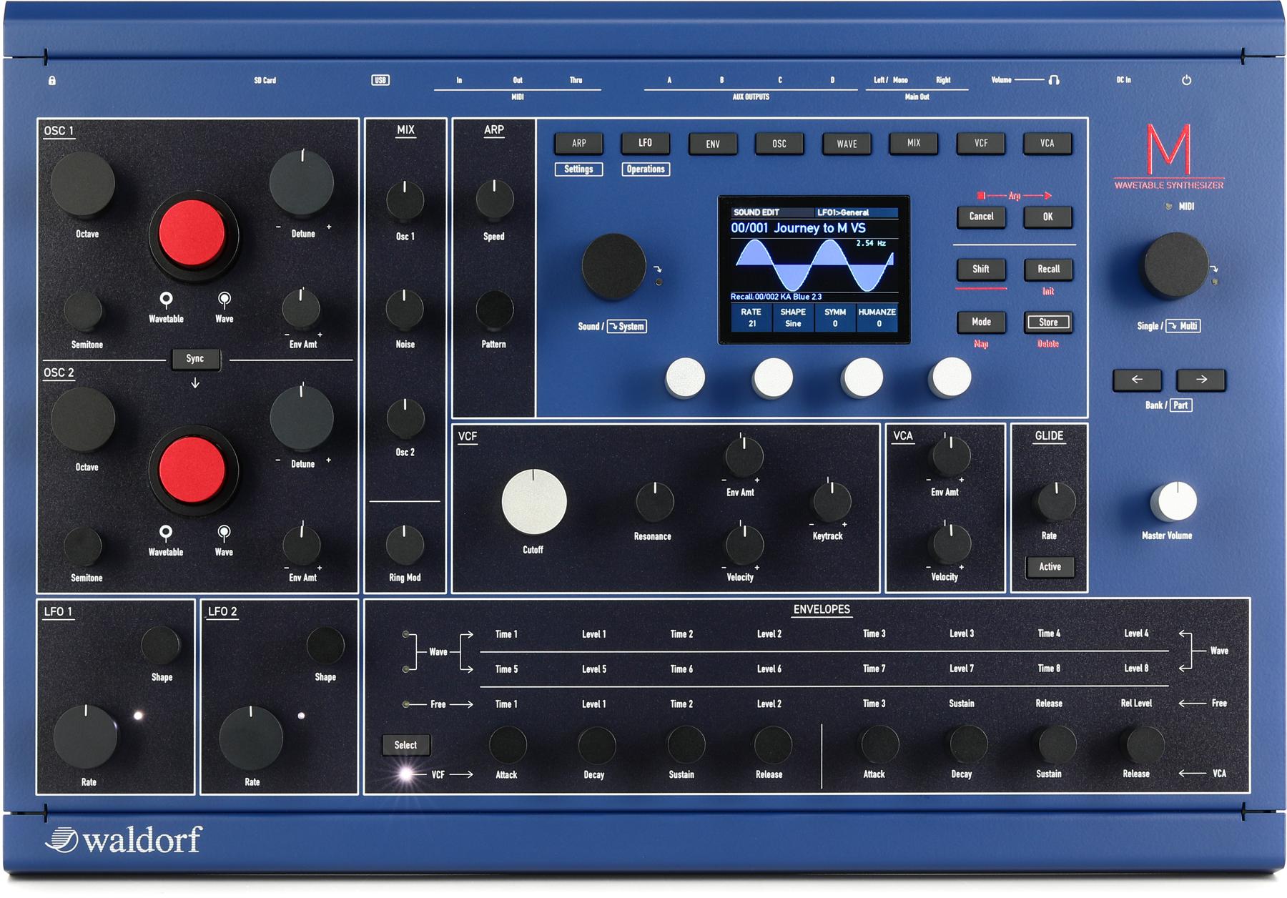
Task: Click the LFO 2 Rate knob
Action: click(251, 738)
